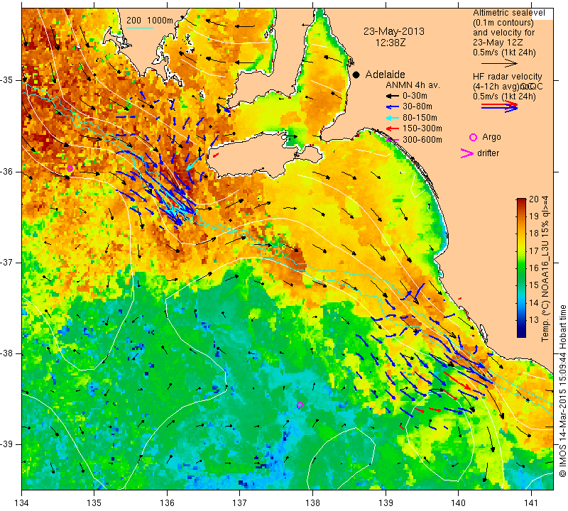
Task: Click the cyan 80-150m legend arrow
Action: (392, 118)
